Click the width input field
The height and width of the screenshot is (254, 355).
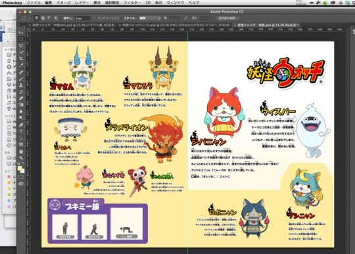point(174,18)
